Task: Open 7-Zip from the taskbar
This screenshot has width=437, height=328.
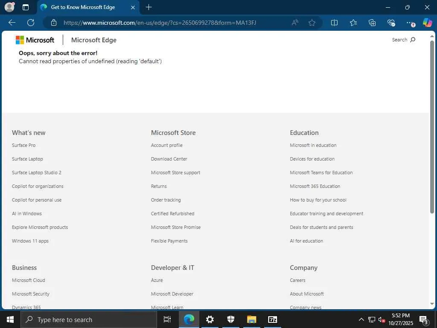Action: (272, 319)
